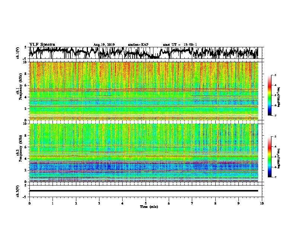Click the time axis tick label "4"
Image resolution: width=295 pixels, height=228 pixels.
[123, 203]
